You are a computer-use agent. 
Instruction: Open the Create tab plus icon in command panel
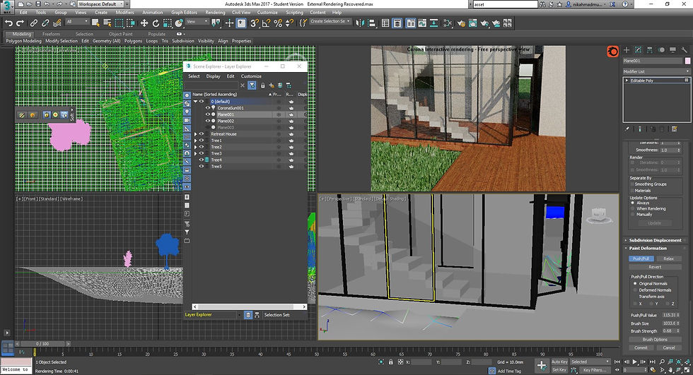coord(627,50)
